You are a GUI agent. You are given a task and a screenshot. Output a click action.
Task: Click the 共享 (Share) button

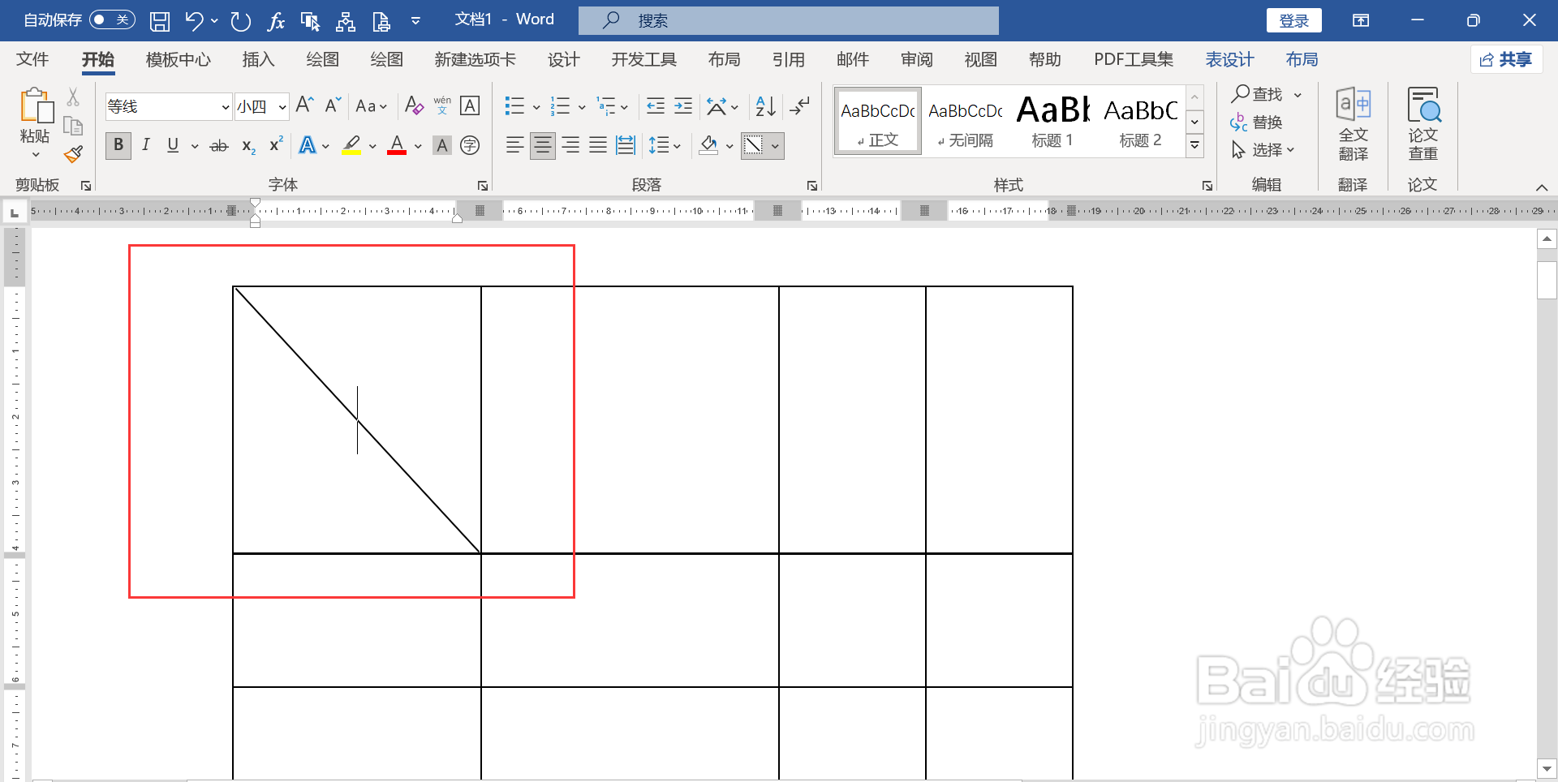point(1506,59)
